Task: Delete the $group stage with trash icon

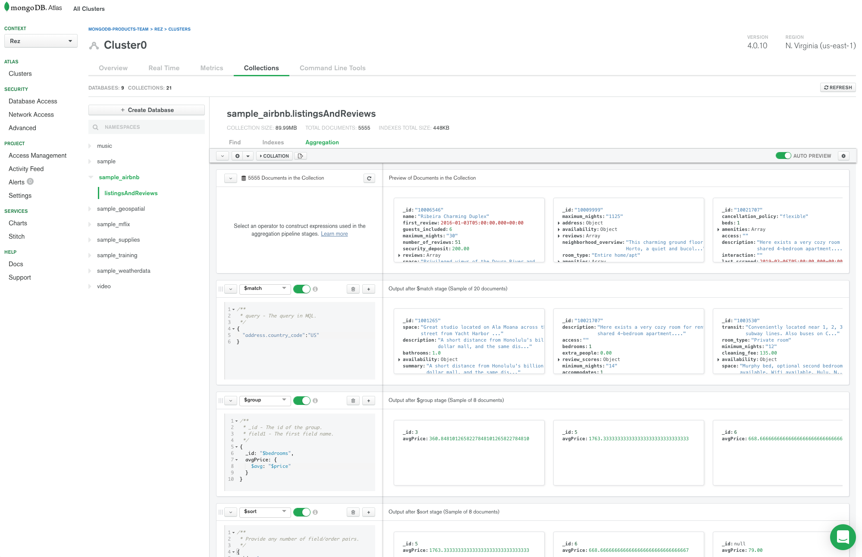Action: [x=353, y=401]
